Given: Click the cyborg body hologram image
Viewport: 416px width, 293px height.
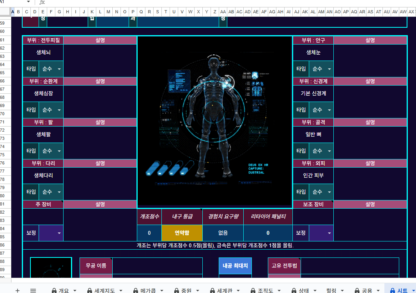Looking at the screenshot, I should (x=215, y=121).
